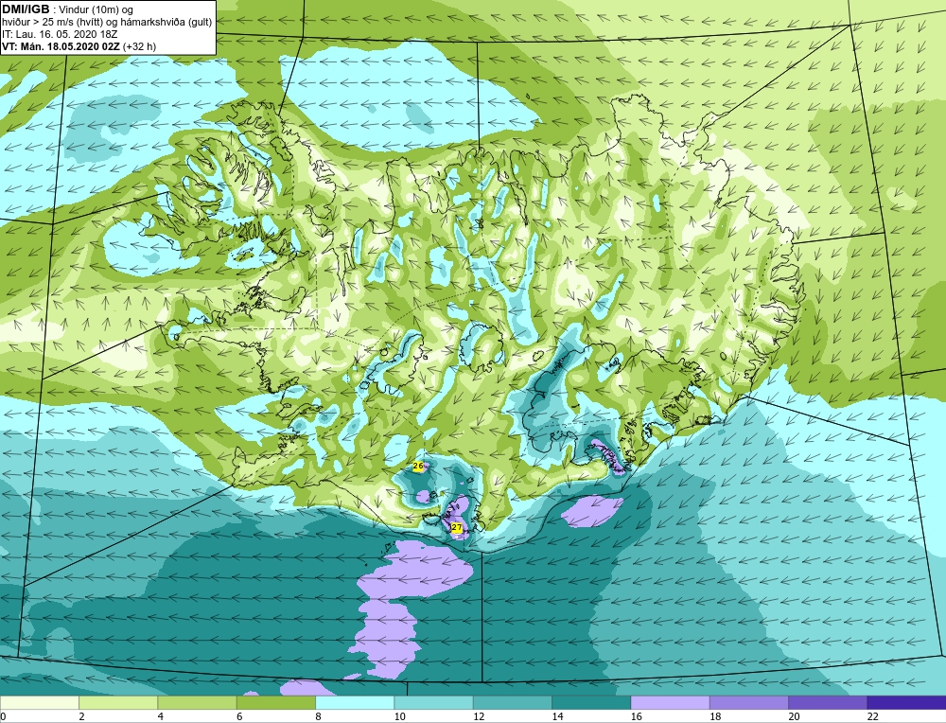Click the legend swatch for 6–8 m/s

point(275,702)
